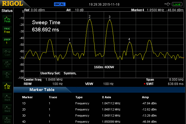Viewport: 186px width, 124px height.
Task: Click the USB connection icon
Action: click(168, 4)
